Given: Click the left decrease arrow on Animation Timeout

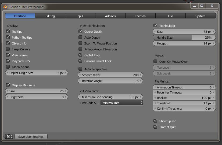Looking at the screenshot, I should click(155, 87).
